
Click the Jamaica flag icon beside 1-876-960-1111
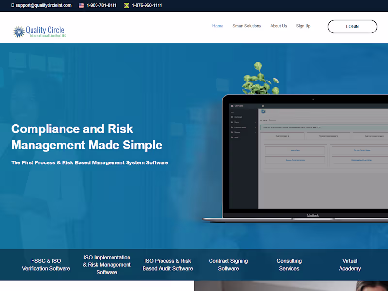128,6
